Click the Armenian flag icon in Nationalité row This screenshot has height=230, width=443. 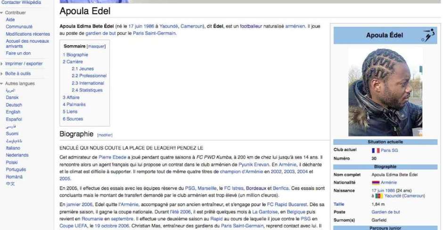(x=376, y=182)
